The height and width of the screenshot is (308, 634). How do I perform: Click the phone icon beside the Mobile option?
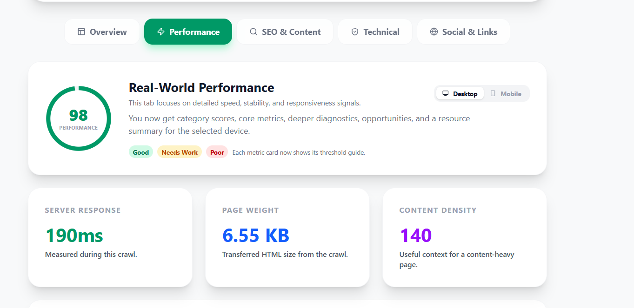point(493,93)
